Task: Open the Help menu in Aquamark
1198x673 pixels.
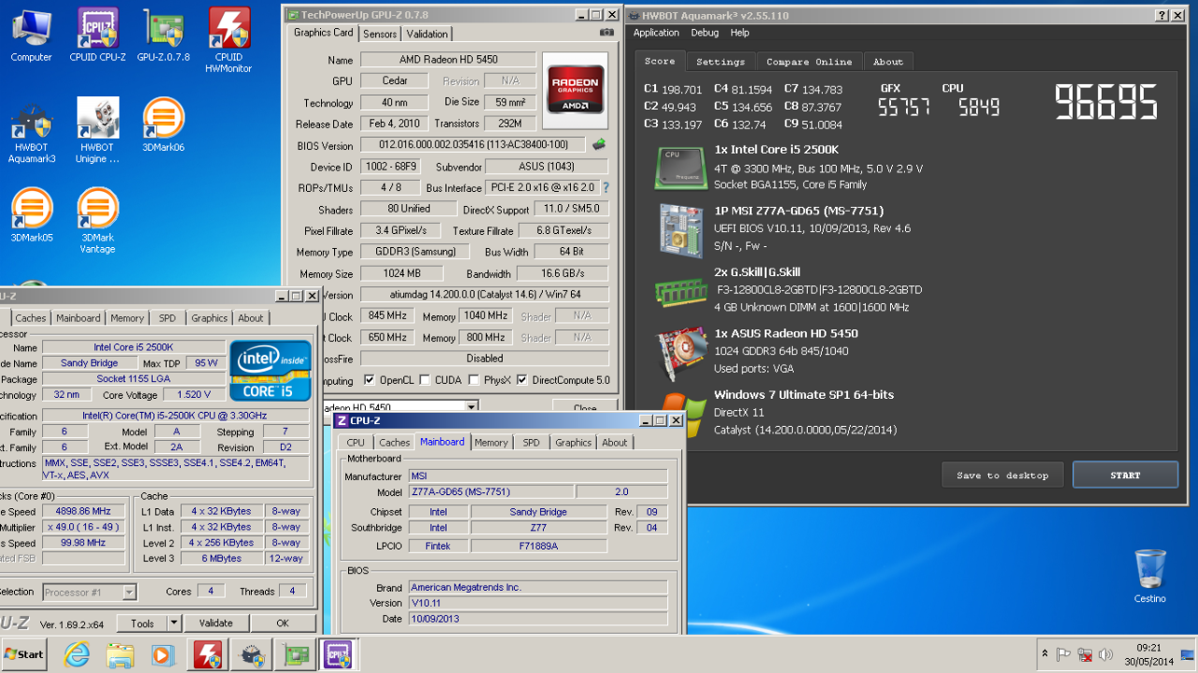Action: pyautogui.click(x=739, y=33)
